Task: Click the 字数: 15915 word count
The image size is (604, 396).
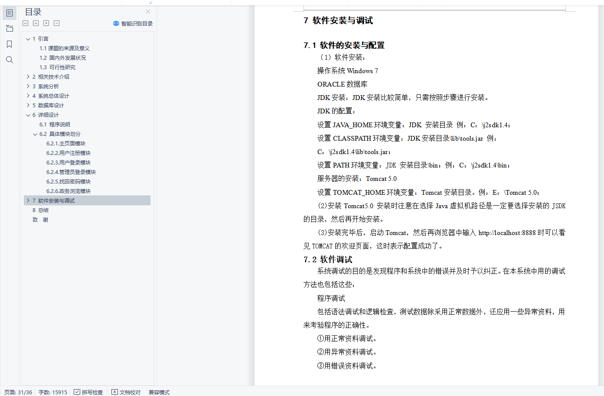Action: [x=53, y=392]
